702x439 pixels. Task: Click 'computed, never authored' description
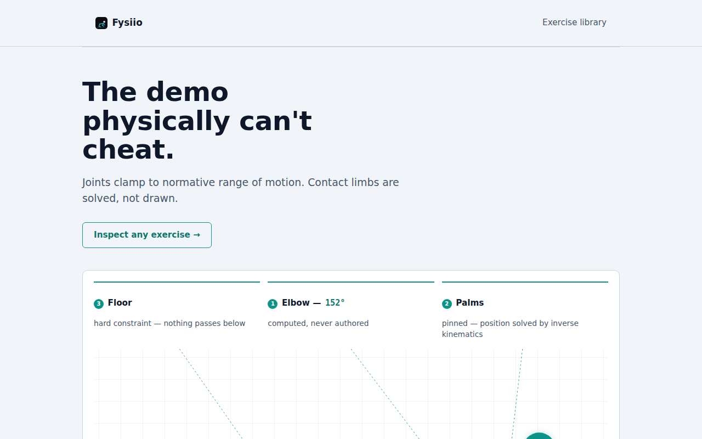[318, 323]
